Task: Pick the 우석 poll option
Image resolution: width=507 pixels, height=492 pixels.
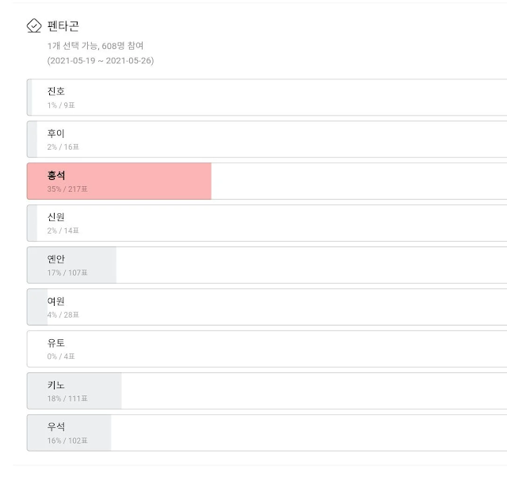Action: tap(266, 433)
